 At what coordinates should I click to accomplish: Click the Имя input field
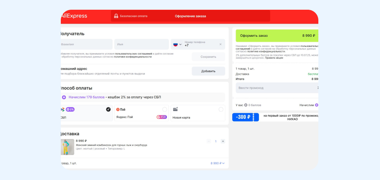[x=141, y=44]
